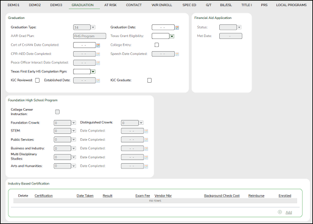Image resolution: width=313 pixels, height=224 pixels.
Task: Click Speech Date Completed calendar icon
Action: pos(177,54)
